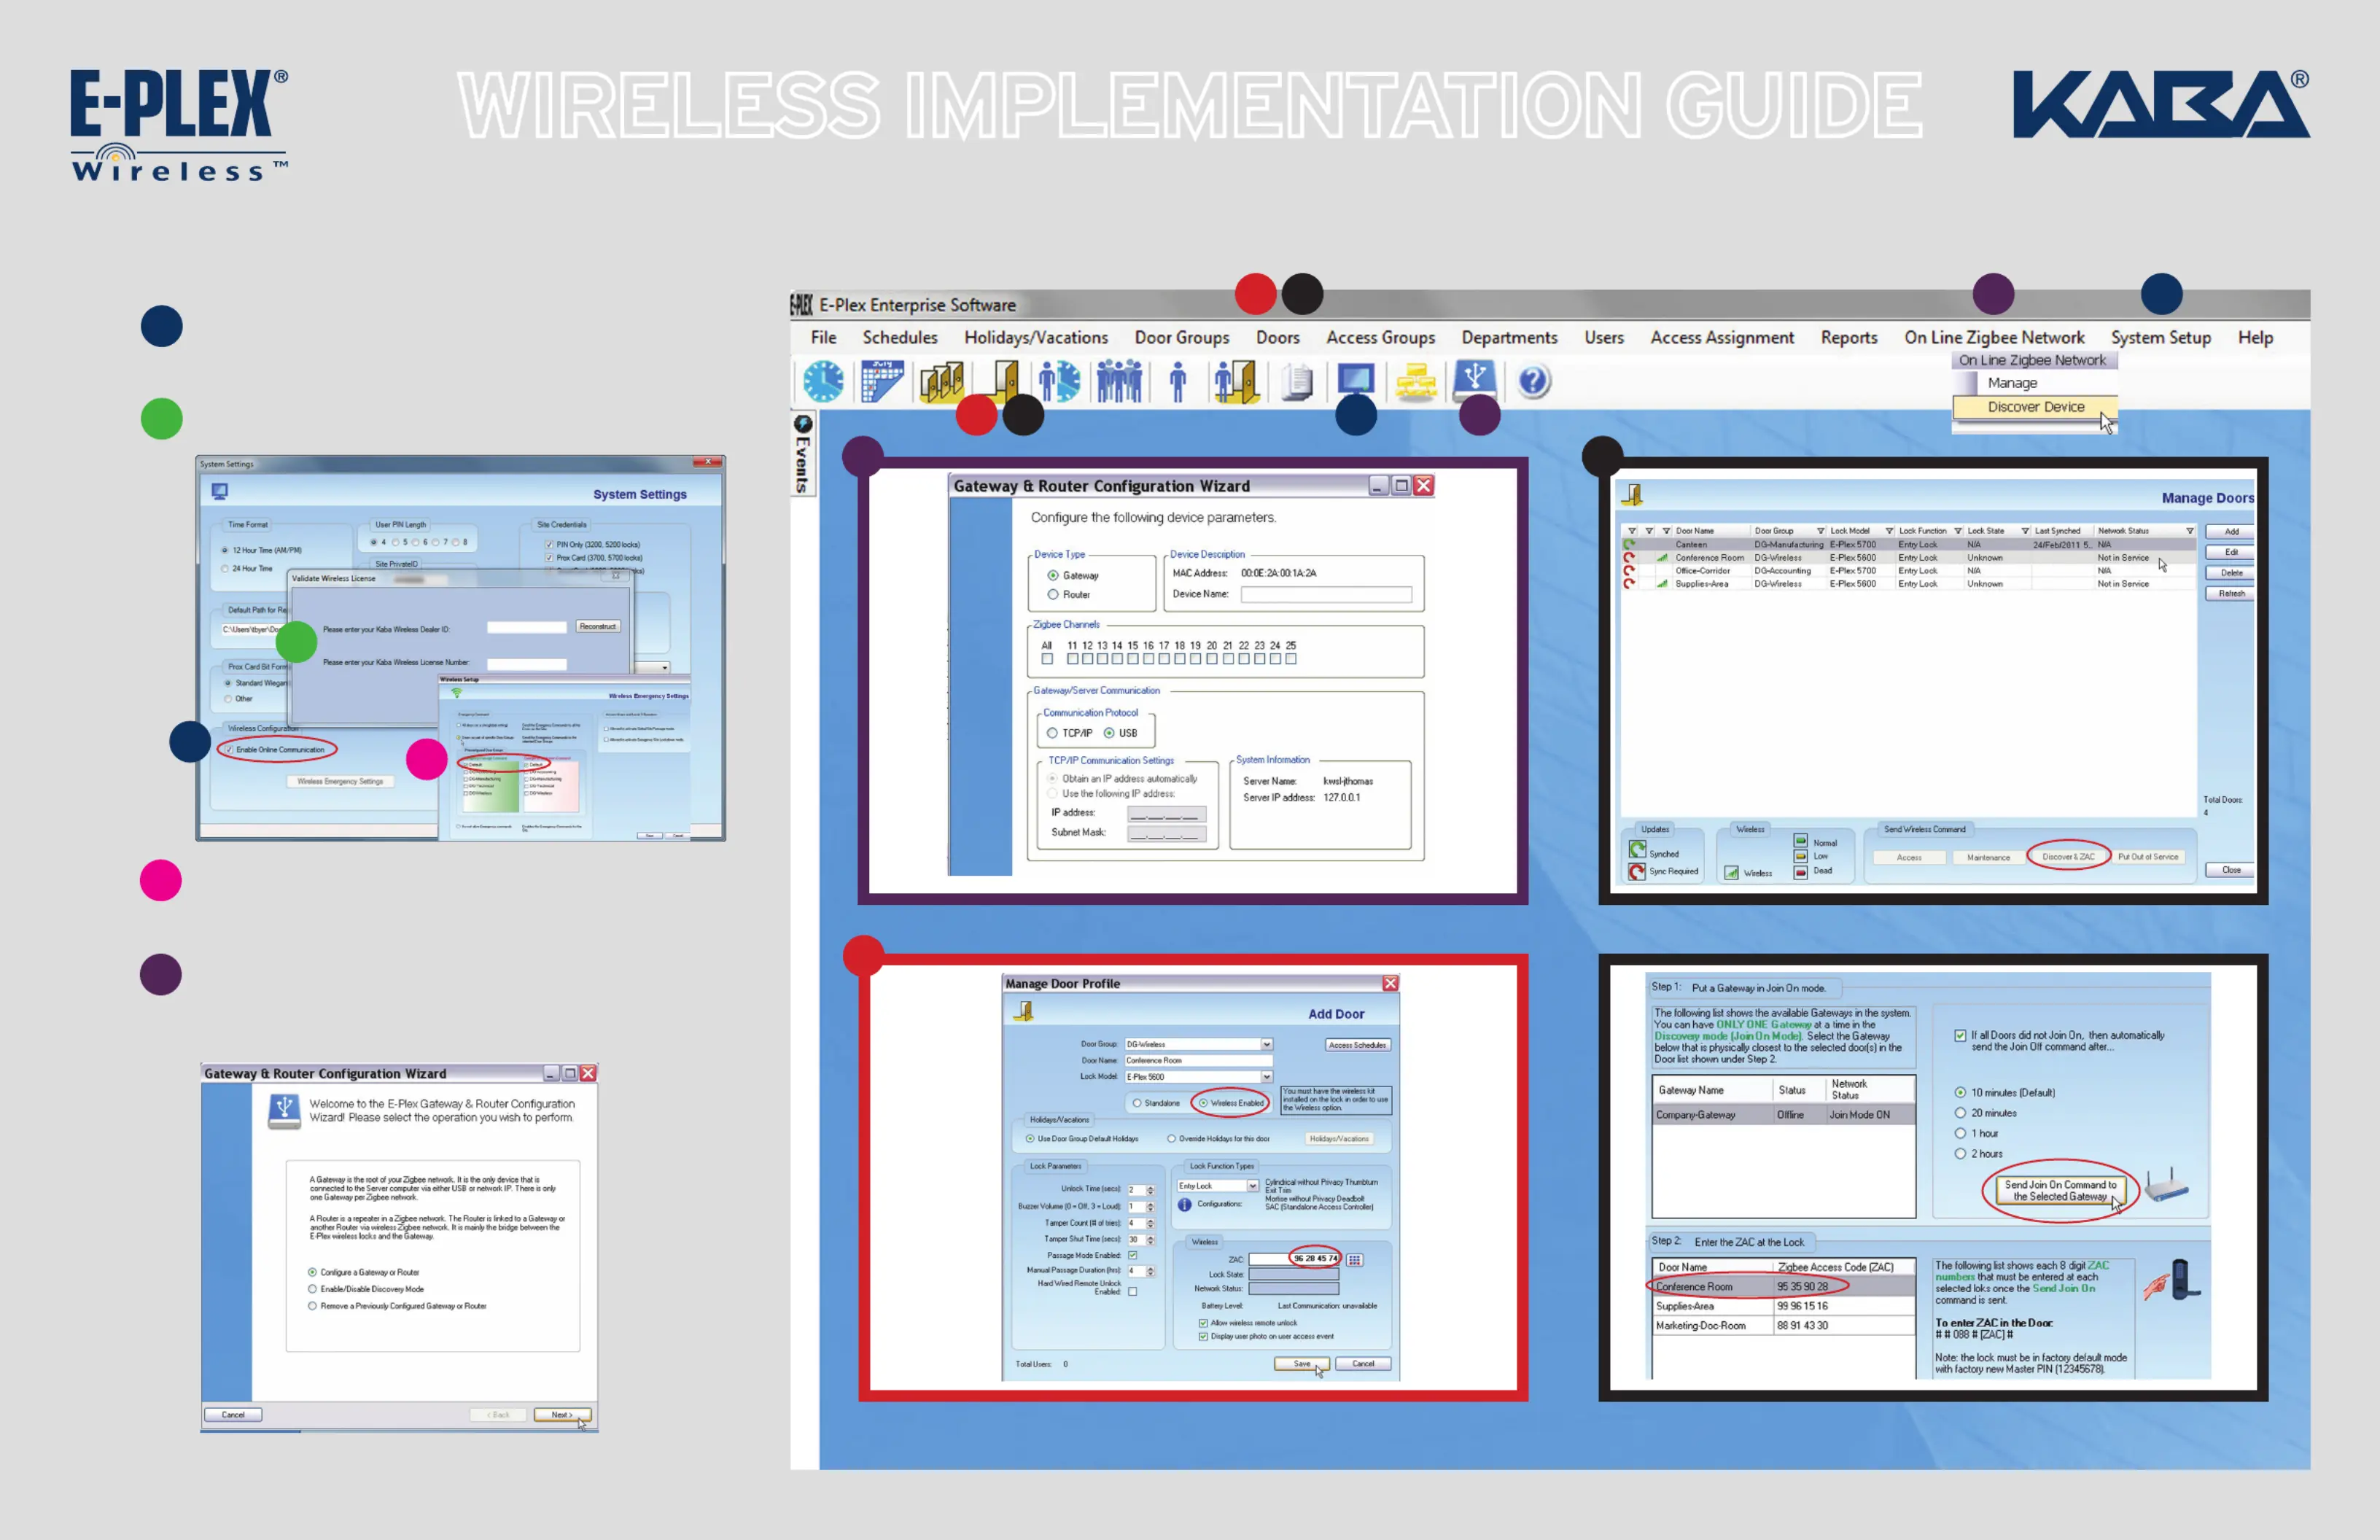Click the Departments group-of-people toolbar icon
Viewport: 2380px width, 1540px height.
tap(1119, 382)
